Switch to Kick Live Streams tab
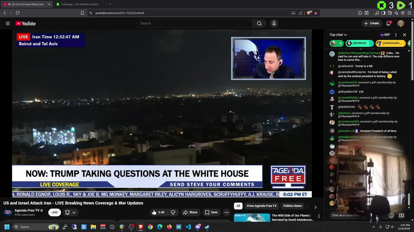The height and width of the screenshot is (232, 414). [x=80, y=4]
